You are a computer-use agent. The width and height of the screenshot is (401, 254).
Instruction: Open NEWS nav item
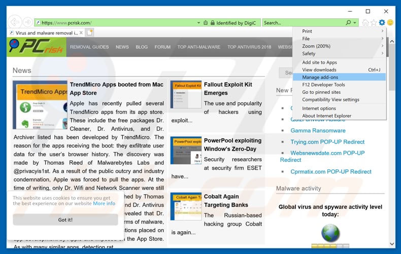[122, 47]
